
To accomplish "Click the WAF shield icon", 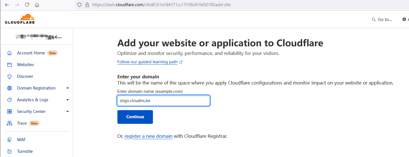I will coord(10,140).
